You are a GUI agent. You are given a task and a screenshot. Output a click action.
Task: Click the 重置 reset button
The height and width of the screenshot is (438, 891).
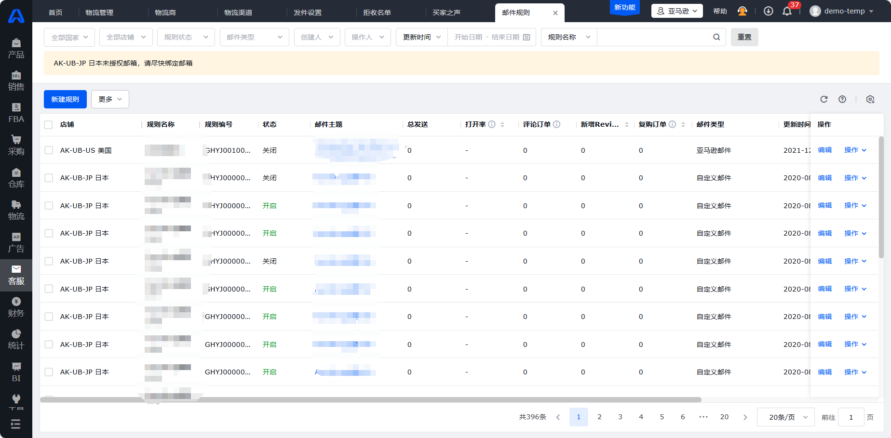pyautogui.click(x=744, y=37)
